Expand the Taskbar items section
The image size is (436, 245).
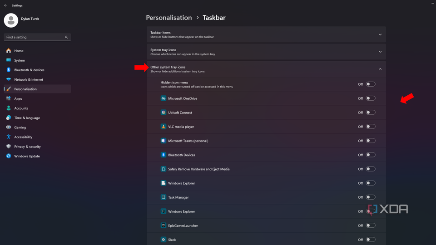380,34
